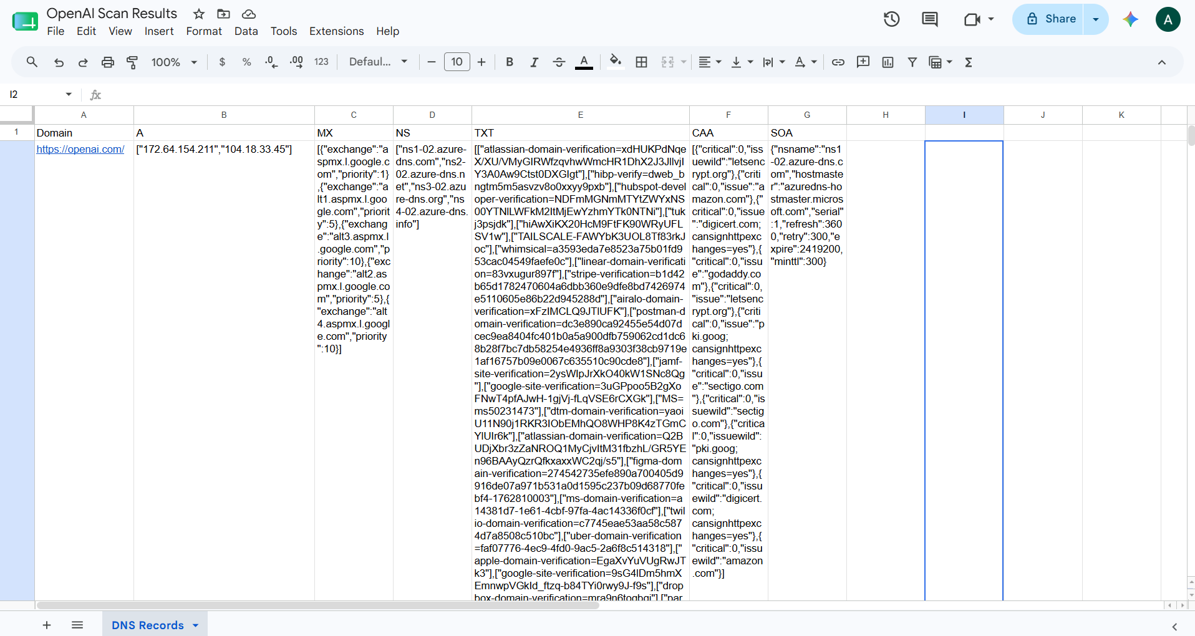This screenshot has width=1195, height=636.
Task: Click the Share button
Action: (1048, 19)
